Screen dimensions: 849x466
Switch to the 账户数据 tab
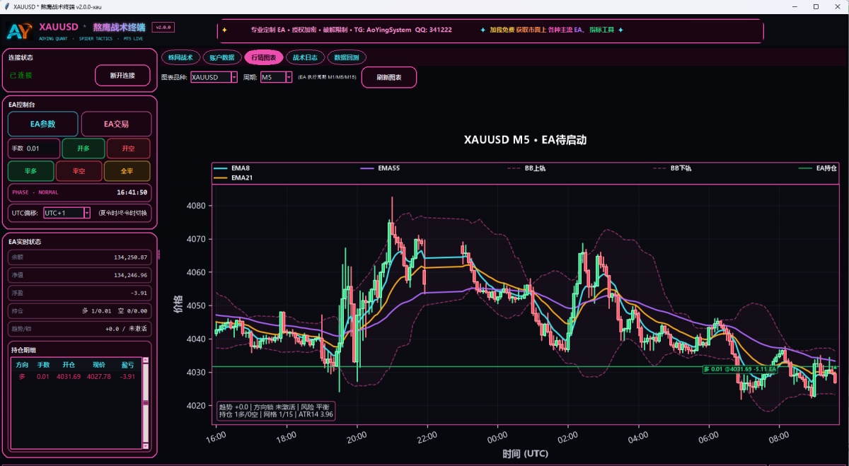click(x=222, y=57)
